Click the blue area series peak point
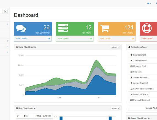Screen dimensions: 157x120 coord(96,75)
